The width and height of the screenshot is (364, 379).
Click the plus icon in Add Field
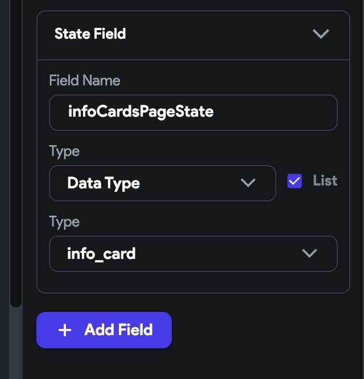pos(65,330)
